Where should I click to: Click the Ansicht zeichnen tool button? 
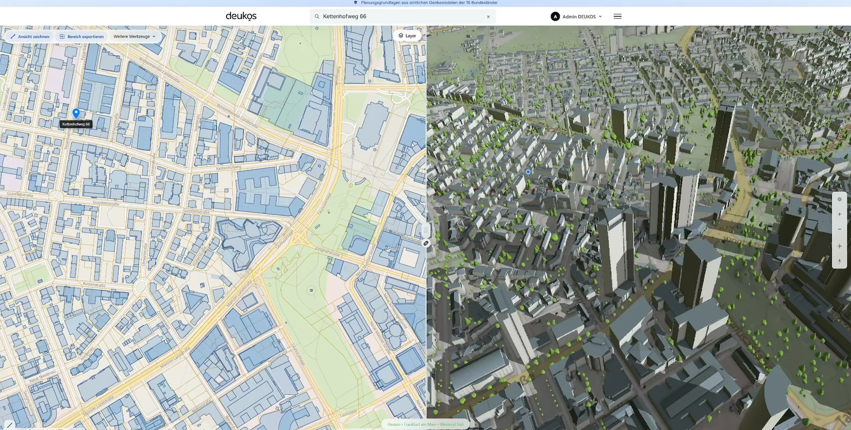(x=30, y=37)
